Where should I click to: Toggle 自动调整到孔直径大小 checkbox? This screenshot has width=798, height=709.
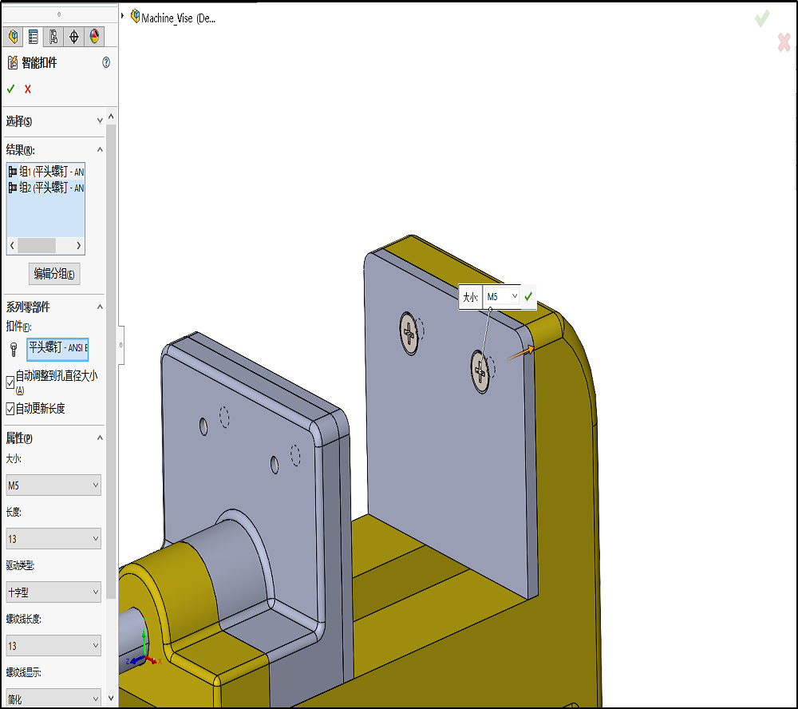point(10,382)
